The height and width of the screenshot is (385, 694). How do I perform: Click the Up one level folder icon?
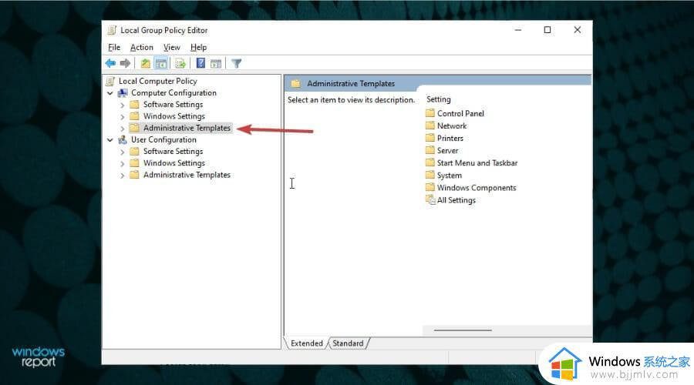pos(145,63)
